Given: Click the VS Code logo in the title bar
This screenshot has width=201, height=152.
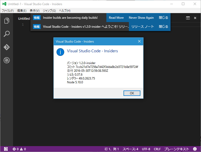Looking at the screenshot, I should (x=4, y=4).
